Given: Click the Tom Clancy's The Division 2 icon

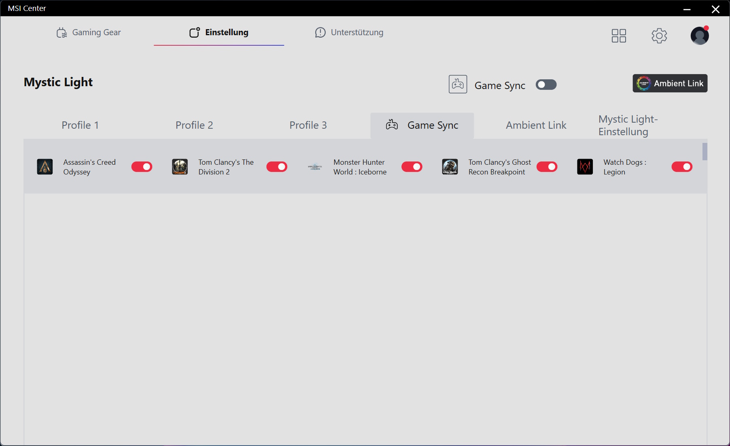Looking at the screenshot, I should pos(180,167).
